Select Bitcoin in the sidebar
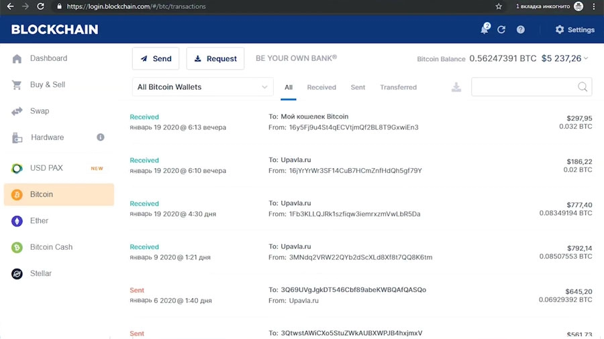The image size is (604, 339). tap(59, 194)
